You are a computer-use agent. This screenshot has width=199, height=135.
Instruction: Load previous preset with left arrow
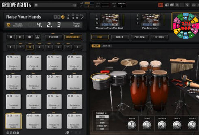(55, 17)
